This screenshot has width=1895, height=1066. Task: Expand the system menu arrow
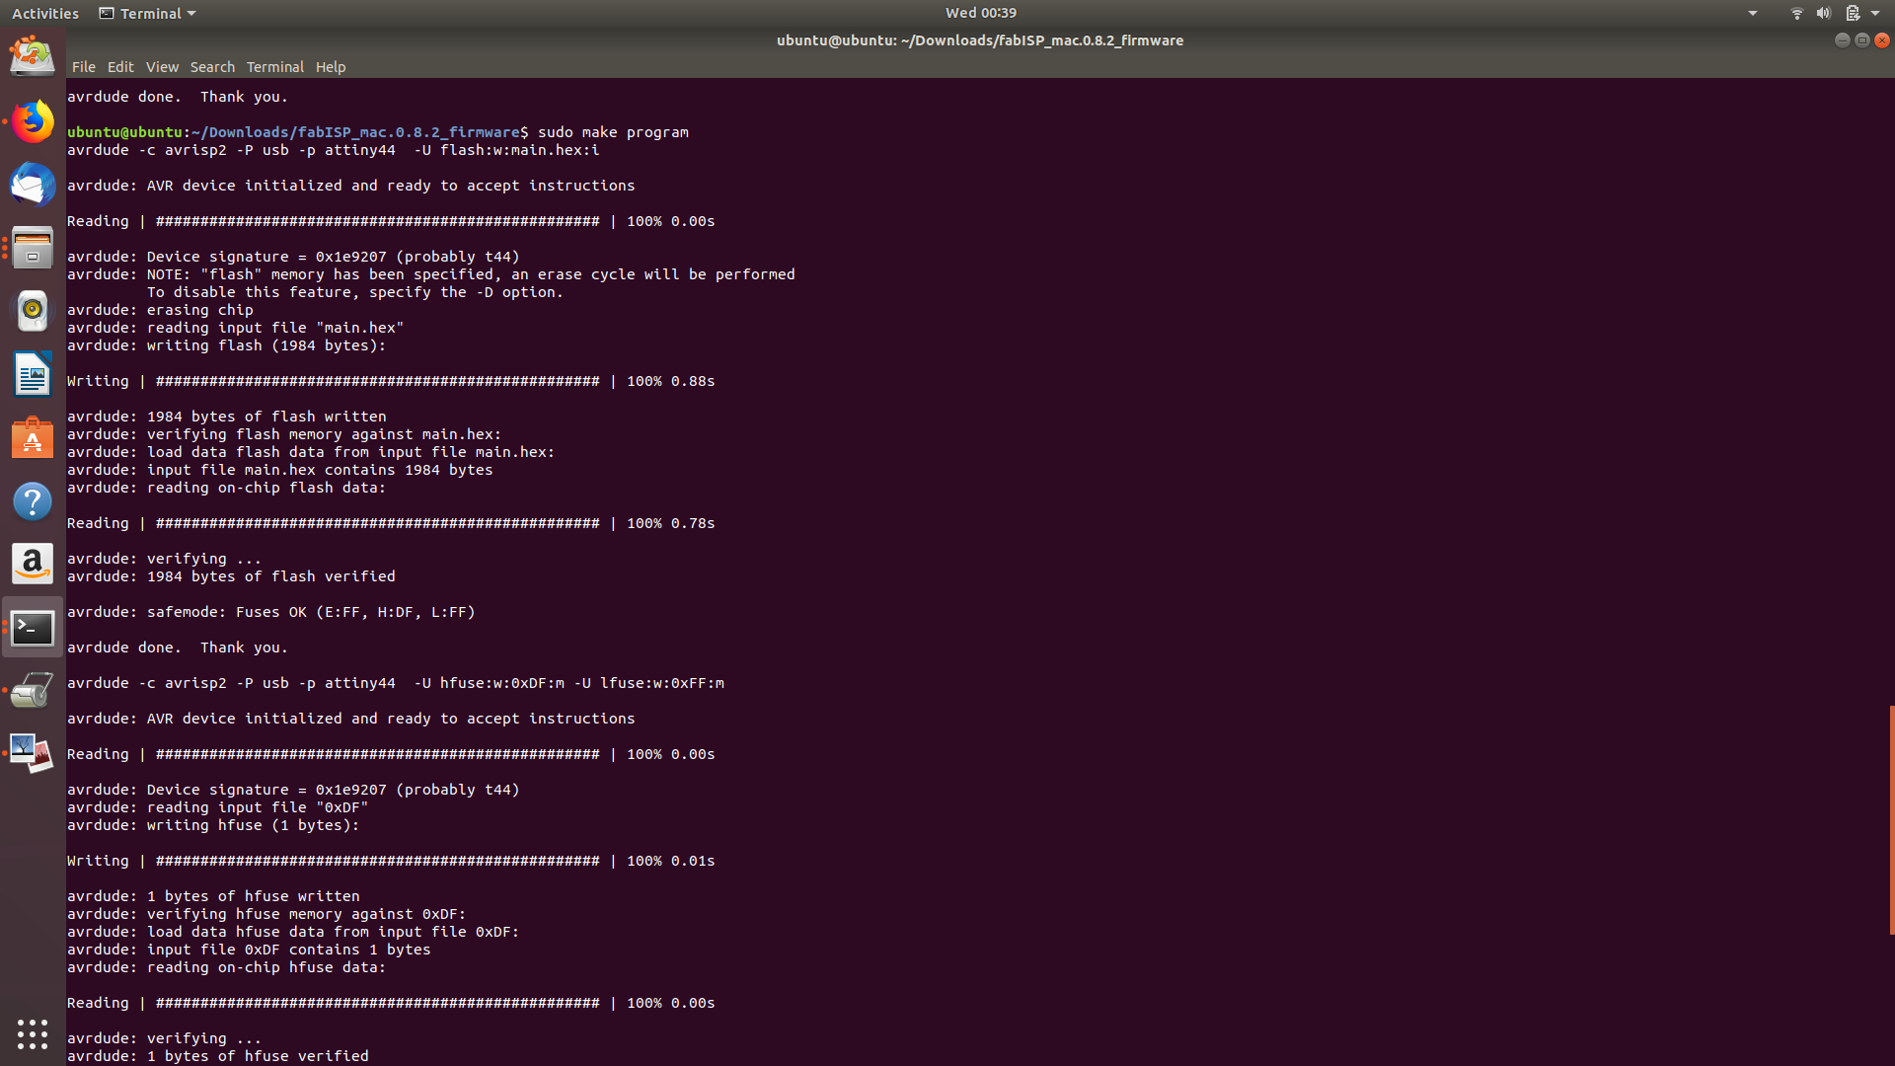tap(1875, 13)
